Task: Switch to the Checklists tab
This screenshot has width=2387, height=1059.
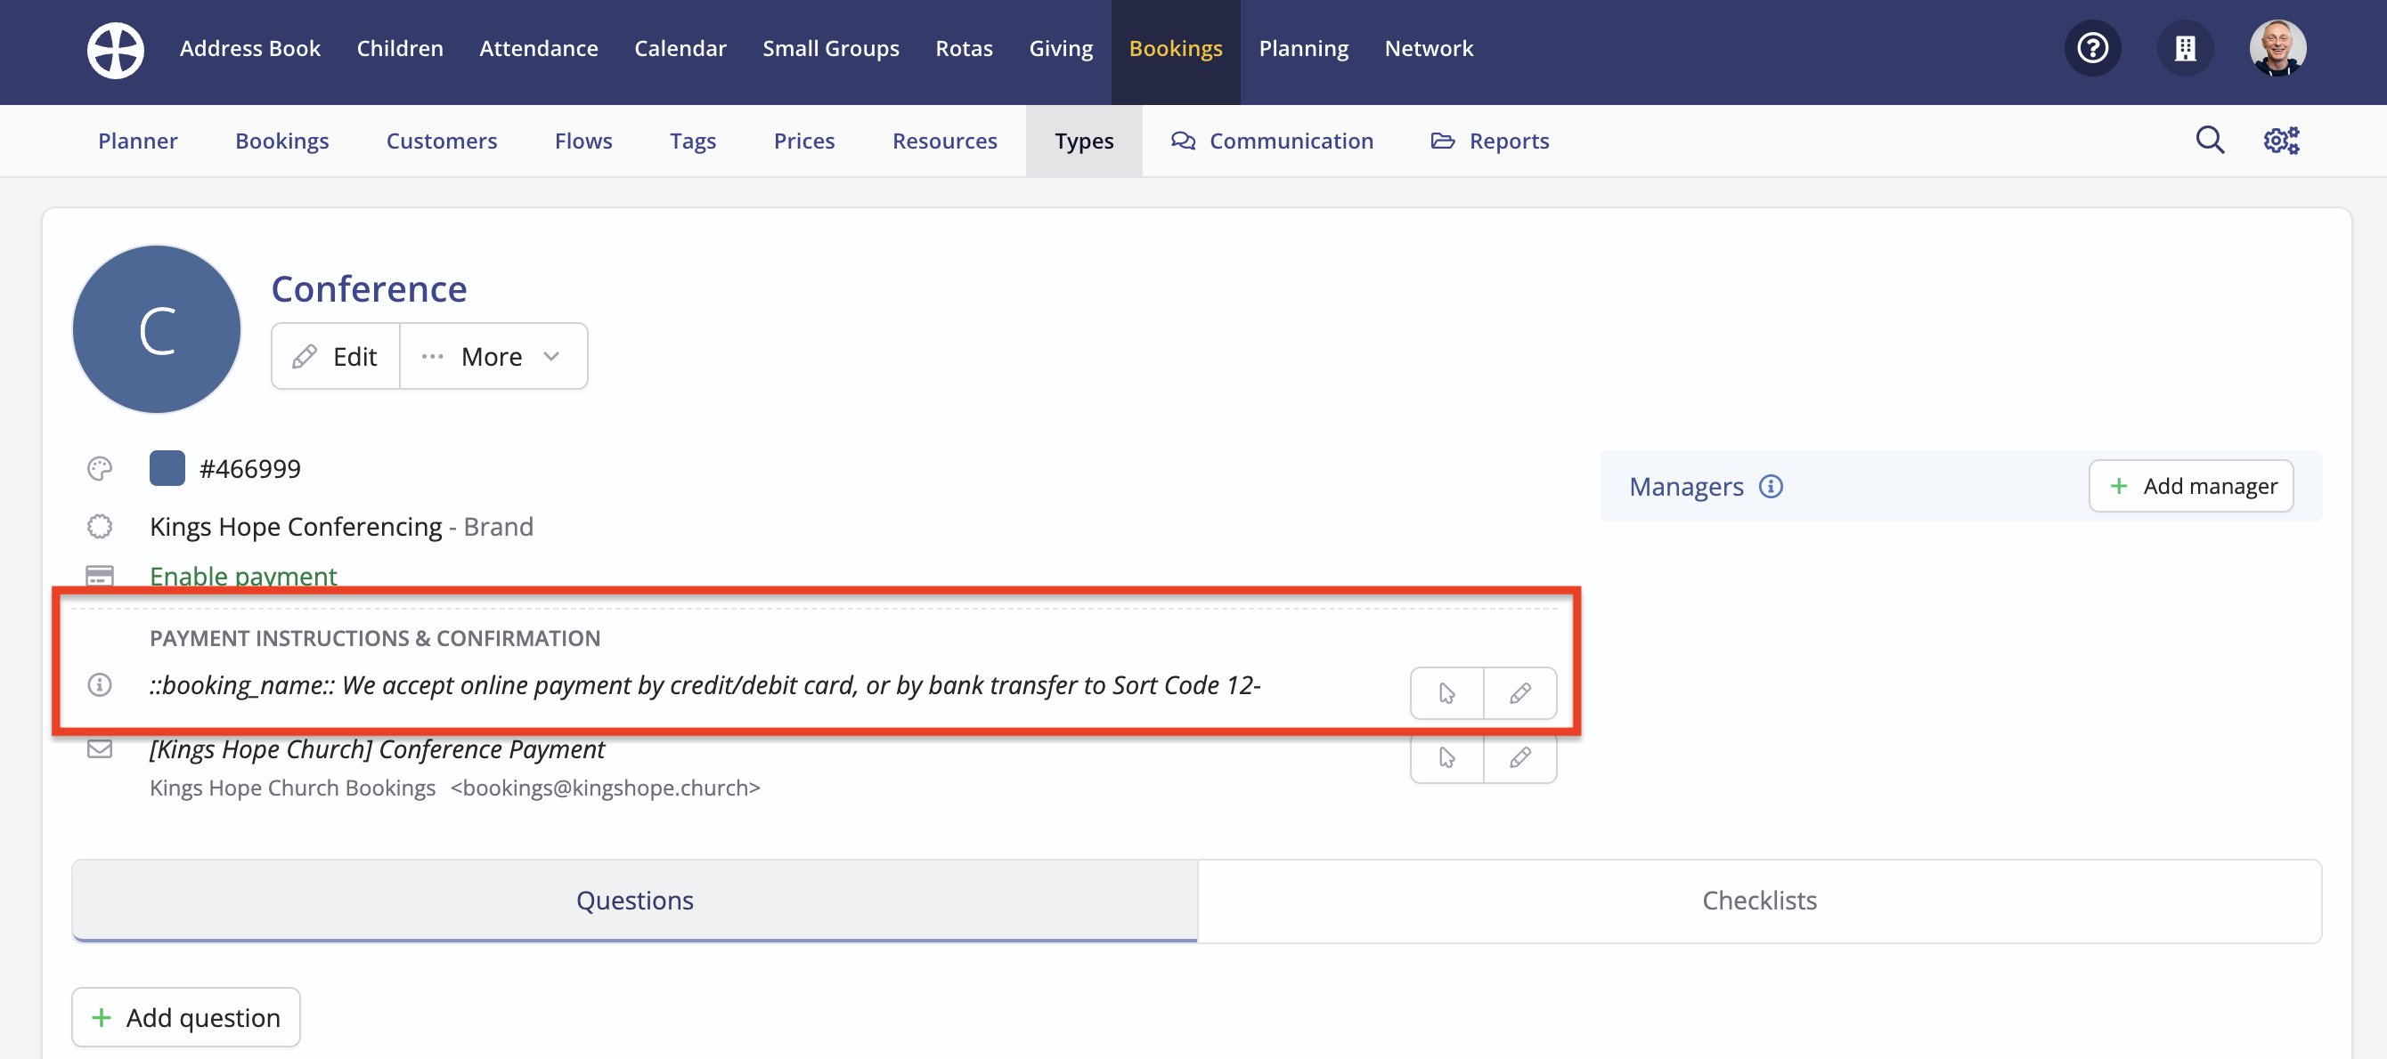Action: (x=1759, y=901)
